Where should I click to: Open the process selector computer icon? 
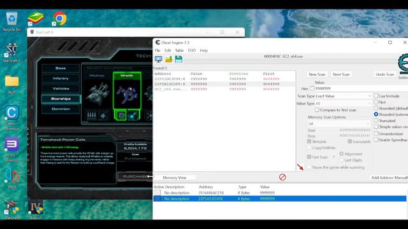[159, 59]
